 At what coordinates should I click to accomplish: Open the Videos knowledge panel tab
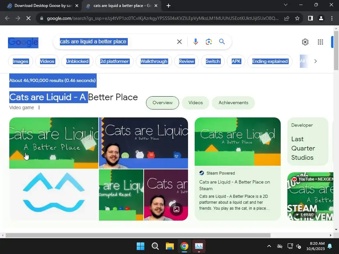tap(195, 103)
